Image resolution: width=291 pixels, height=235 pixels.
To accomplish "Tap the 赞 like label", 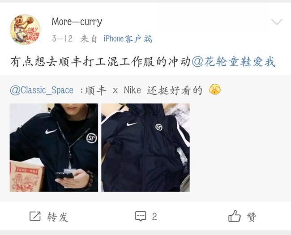I will pyautogui.click(x=252, y=217).
